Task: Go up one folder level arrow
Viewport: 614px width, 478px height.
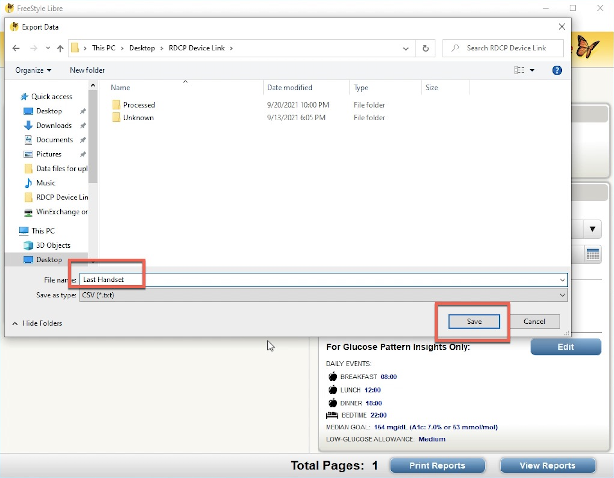Action: 60,48
